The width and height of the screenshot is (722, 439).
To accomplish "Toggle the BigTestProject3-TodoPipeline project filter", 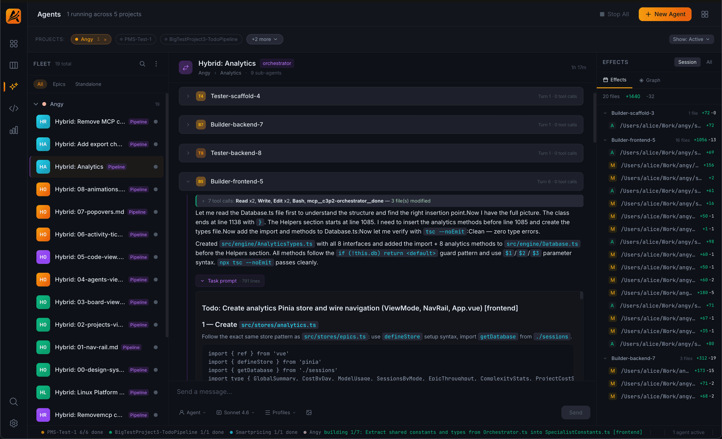I will [x=201, y=39].
